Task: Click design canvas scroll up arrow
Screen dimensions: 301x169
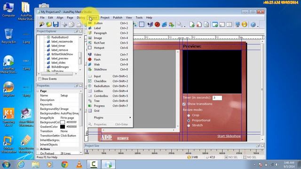Action: (x=262, y=41)
